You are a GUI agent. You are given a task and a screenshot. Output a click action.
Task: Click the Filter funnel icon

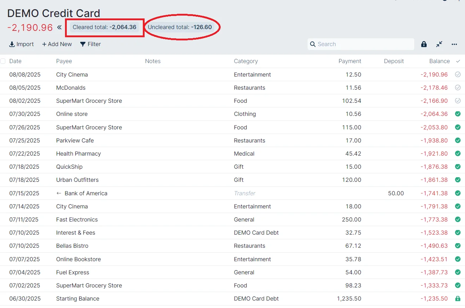point(83,44)
